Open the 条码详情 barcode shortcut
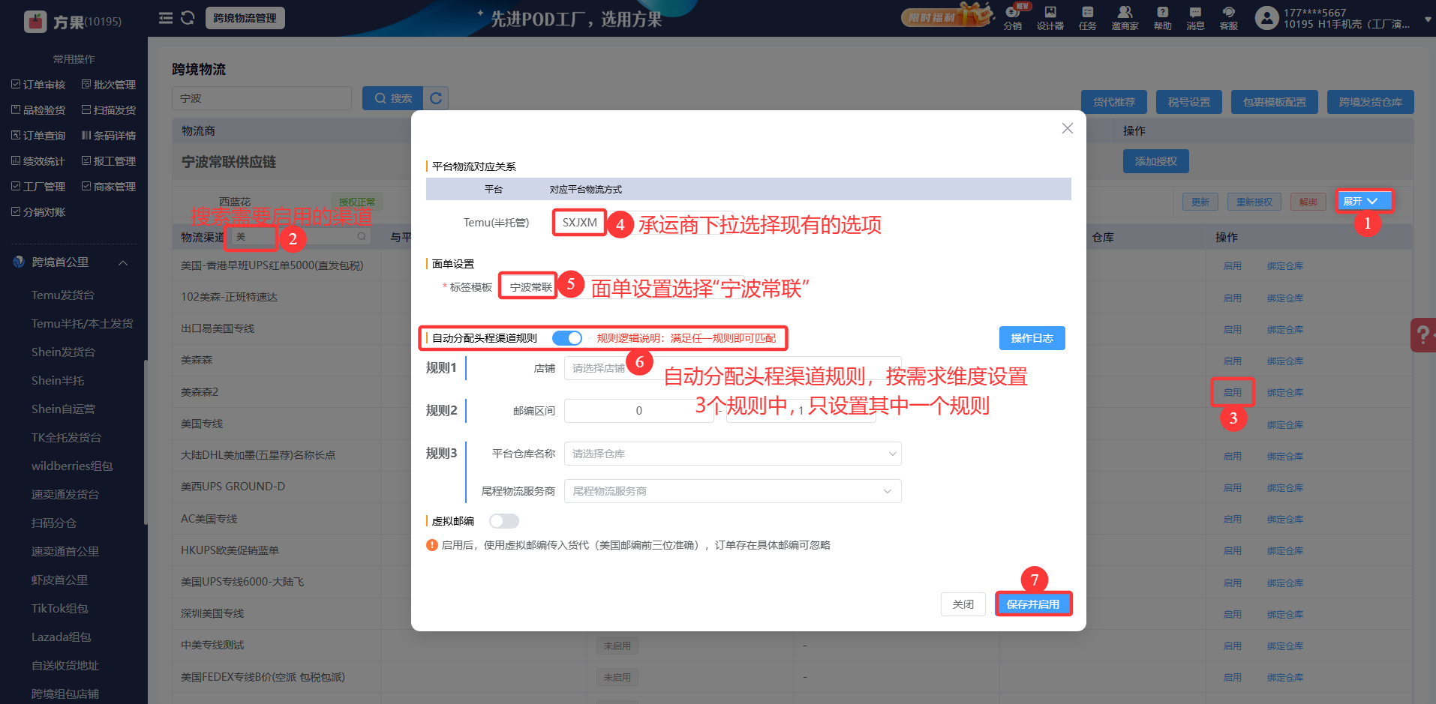This screenshot has height=704, width=1436. coord(109,136)
